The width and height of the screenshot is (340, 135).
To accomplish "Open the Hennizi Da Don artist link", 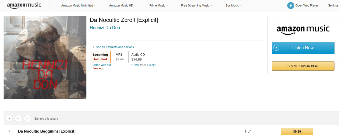I will 105,28.
